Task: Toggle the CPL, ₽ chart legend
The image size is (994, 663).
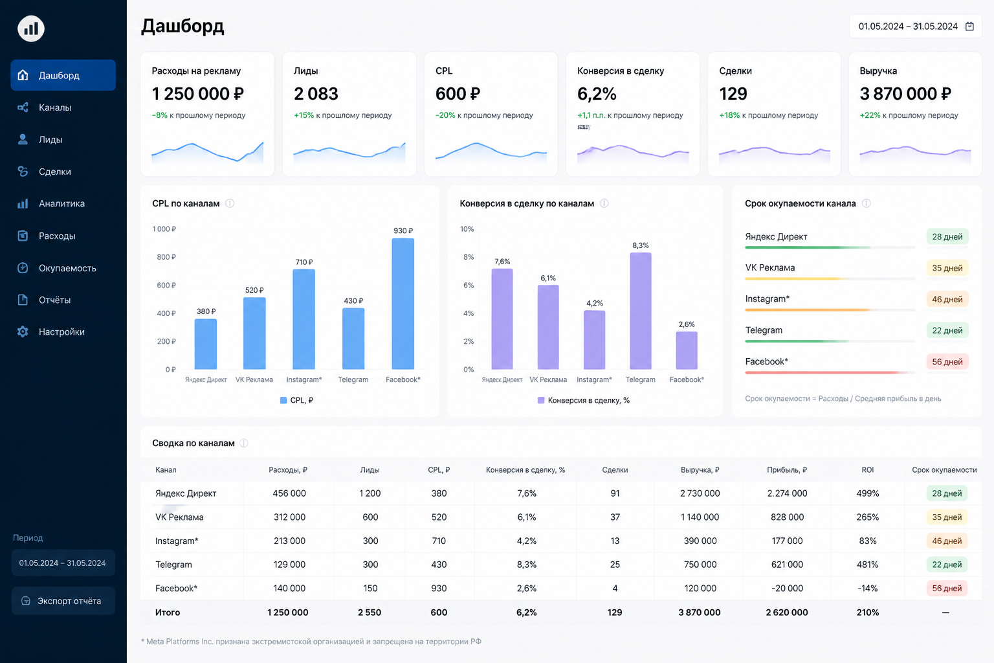Action: (x=296, y=400)
